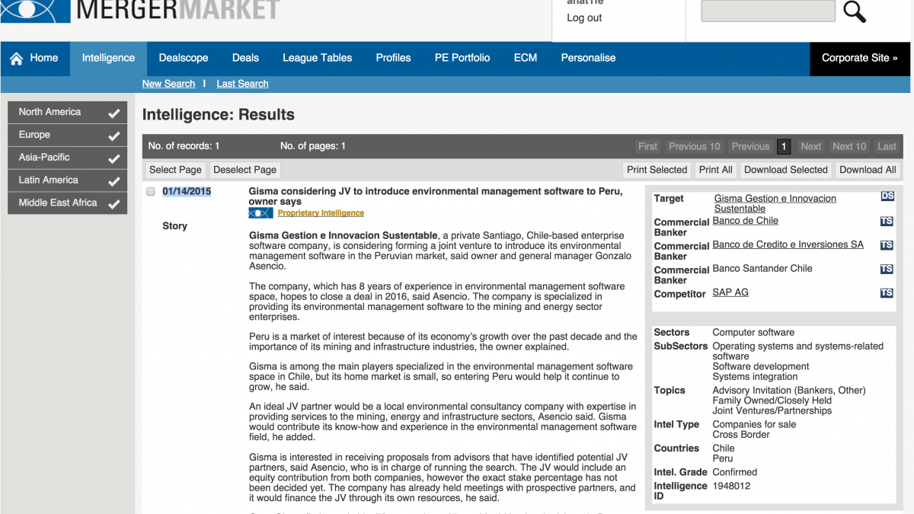The height and width of the screenshot is (514, 914).
Task: Open the Gisma Gestion e Innovacion Sustentable target link
Action: [775, 203]
